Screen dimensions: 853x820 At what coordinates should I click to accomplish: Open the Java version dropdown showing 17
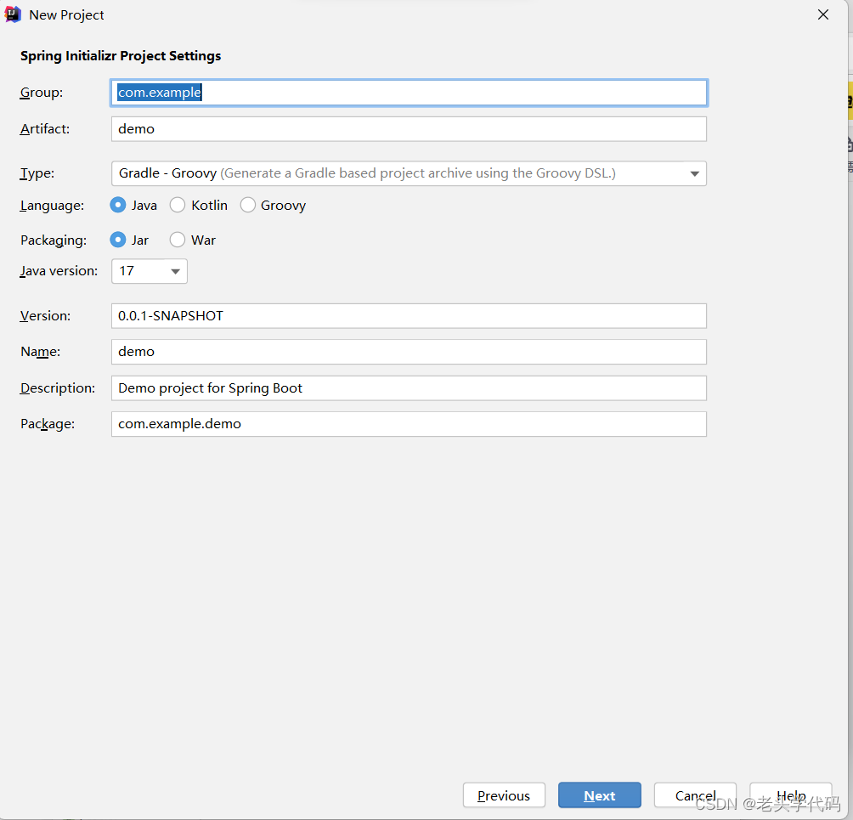150,272
